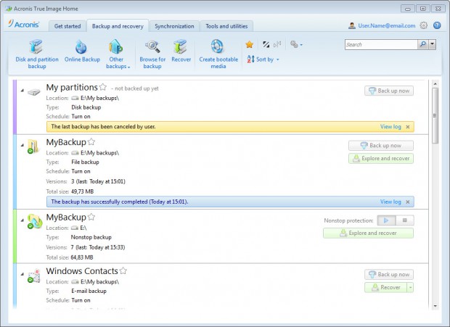Open Disk and partition backup
Viewport: 450px width, 327px height.
[37, 54]
